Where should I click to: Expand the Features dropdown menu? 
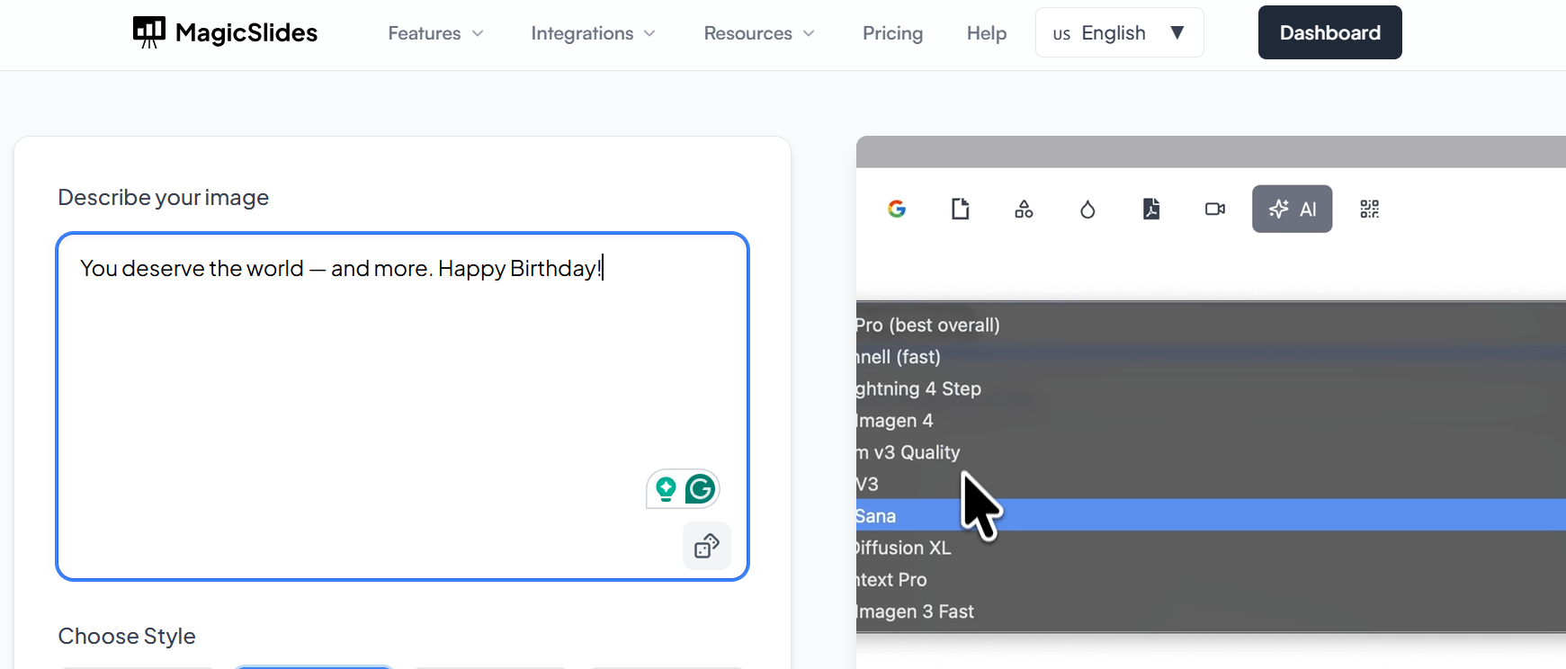[x=436, y=33]
